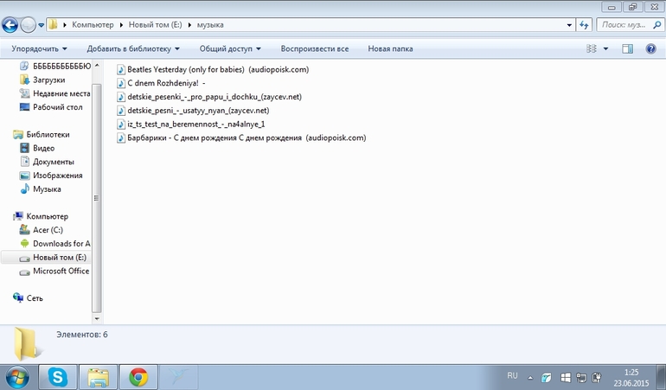Open the Help question mark icon

point(650,48)
